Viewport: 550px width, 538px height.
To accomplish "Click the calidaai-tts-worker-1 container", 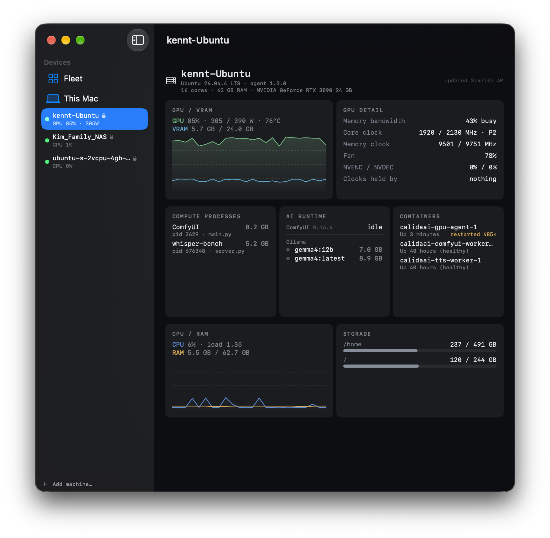I will [448, 263].
